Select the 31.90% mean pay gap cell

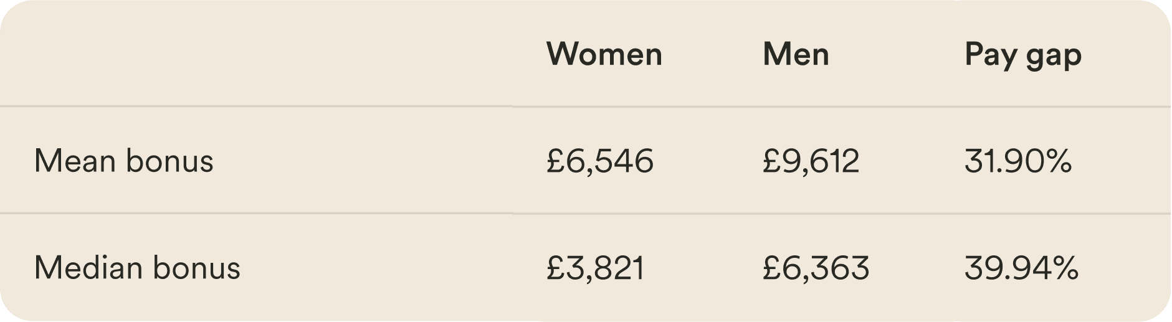pyautogui.click(x=1017, y=161)
